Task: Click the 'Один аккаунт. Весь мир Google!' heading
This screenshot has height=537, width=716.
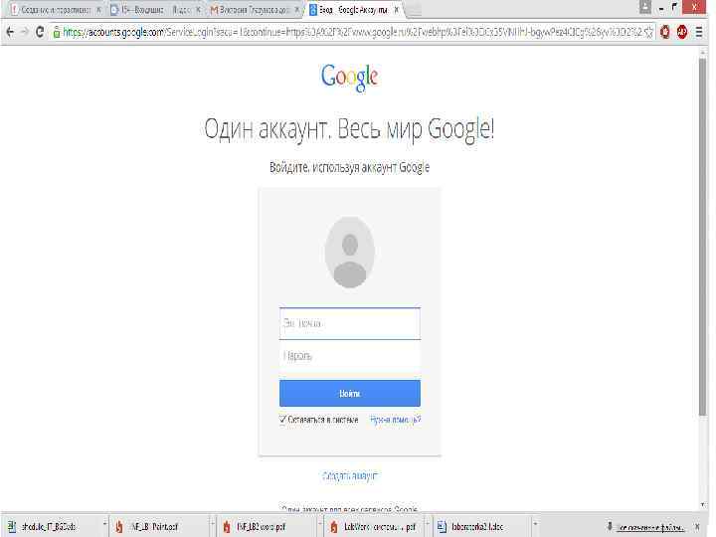Action: [x=349, y=129]
